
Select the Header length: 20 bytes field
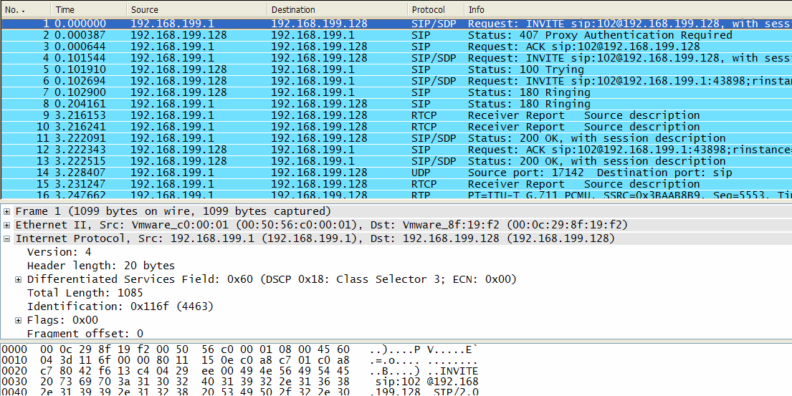pyautogui.click(x=101, y=266)
